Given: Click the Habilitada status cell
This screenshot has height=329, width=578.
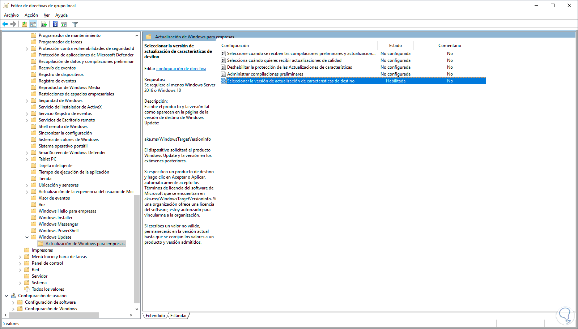Looking at the screenshot, I should click(396, 81).
